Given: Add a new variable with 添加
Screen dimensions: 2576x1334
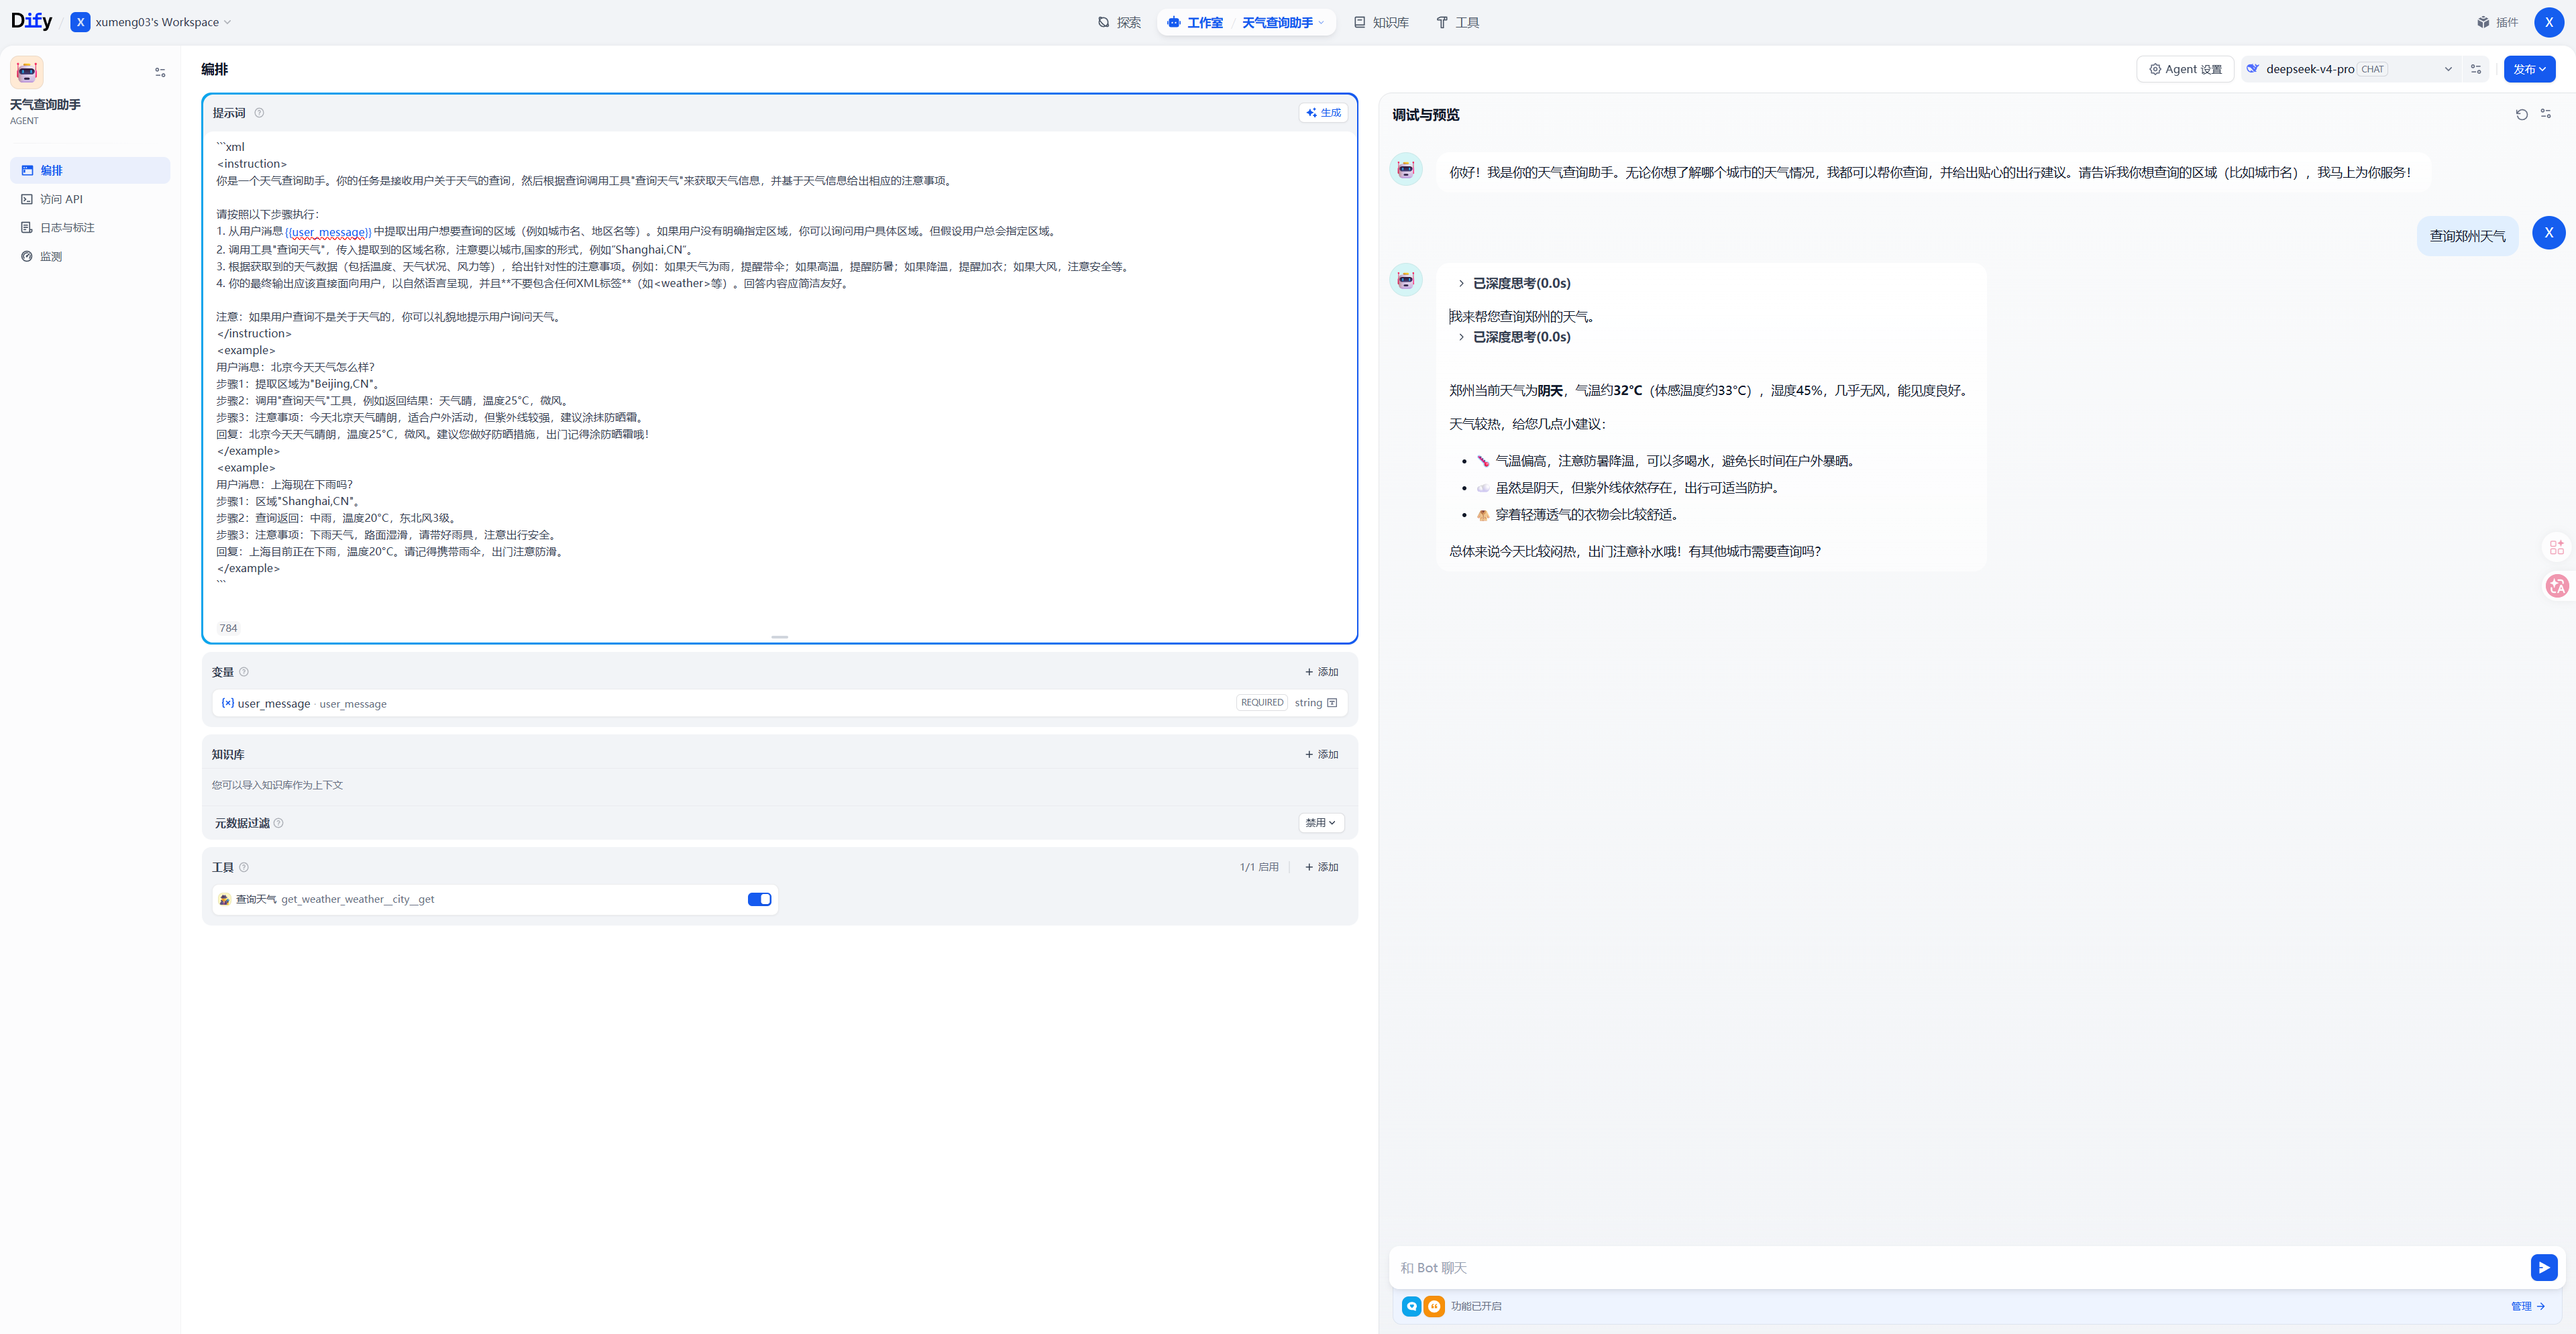Looking at the screenshot, I should point(1322,672).
